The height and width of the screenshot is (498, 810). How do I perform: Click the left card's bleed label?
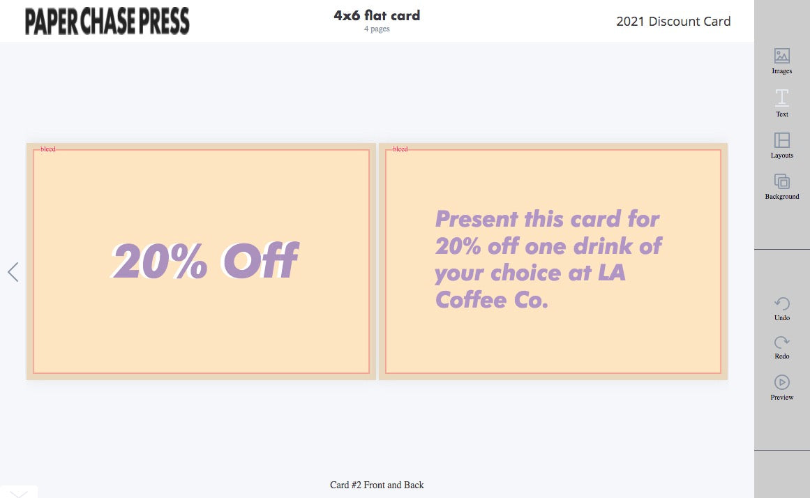(48, 149)
